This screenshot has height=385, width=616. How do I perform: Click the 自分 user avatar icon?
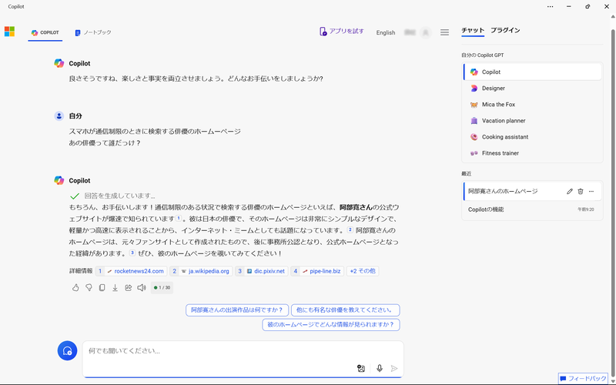[x=59, y=116]
